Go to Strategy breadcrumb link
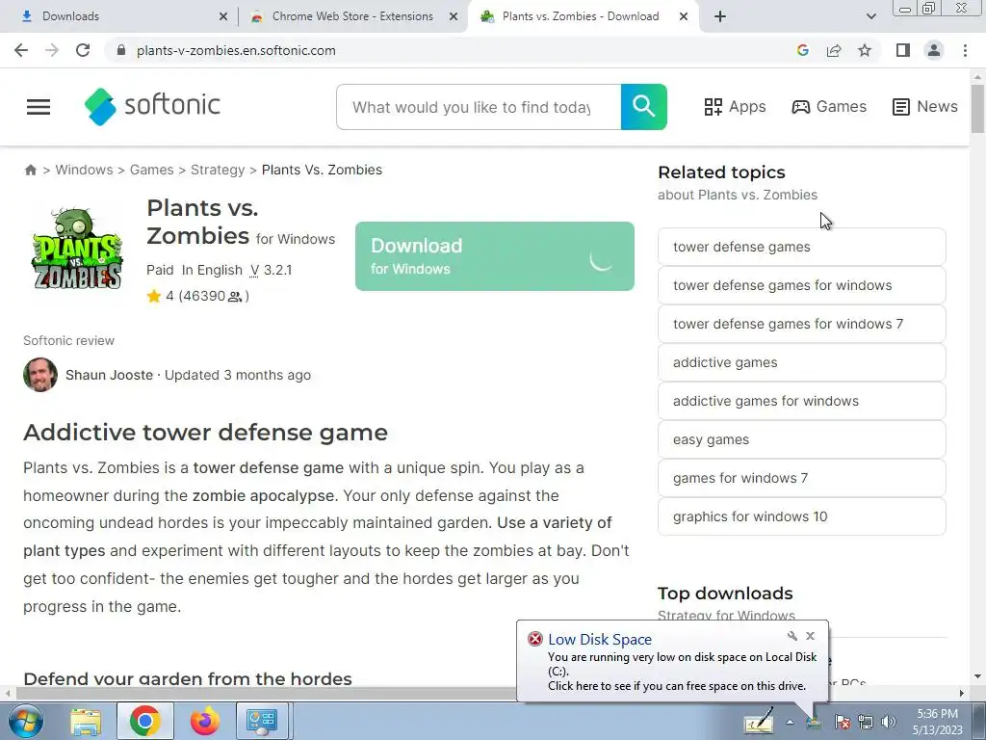 pos(218,170)
